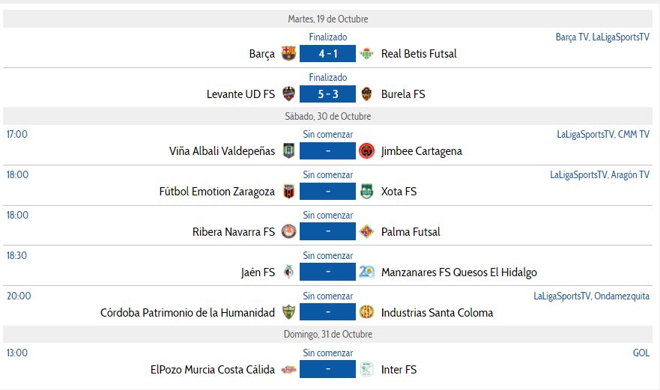Click Industrias Santa Coloma team name

(x=437, y=312)
